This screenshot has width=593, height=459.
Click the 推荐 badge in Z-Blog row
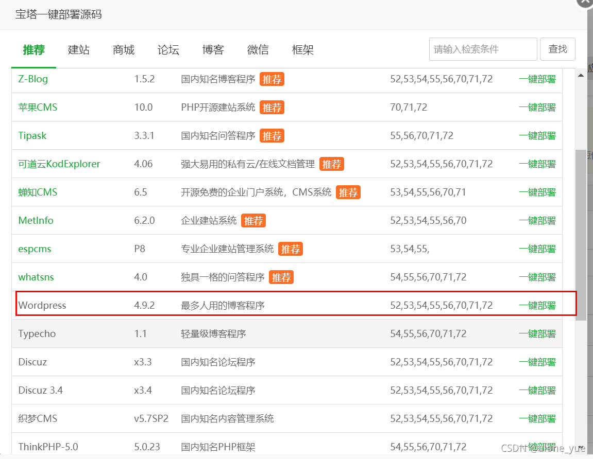[x=272, y=79]
